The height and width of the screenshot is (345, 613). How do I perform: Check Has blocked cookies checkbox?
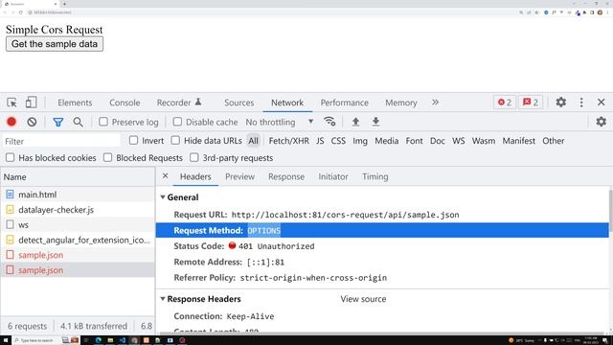click(11, 157)
